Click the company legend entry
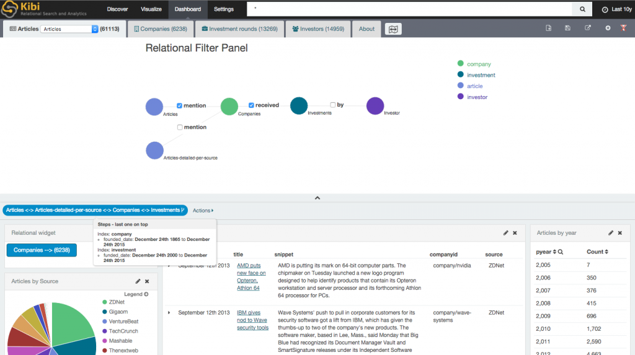 point(474,64)
